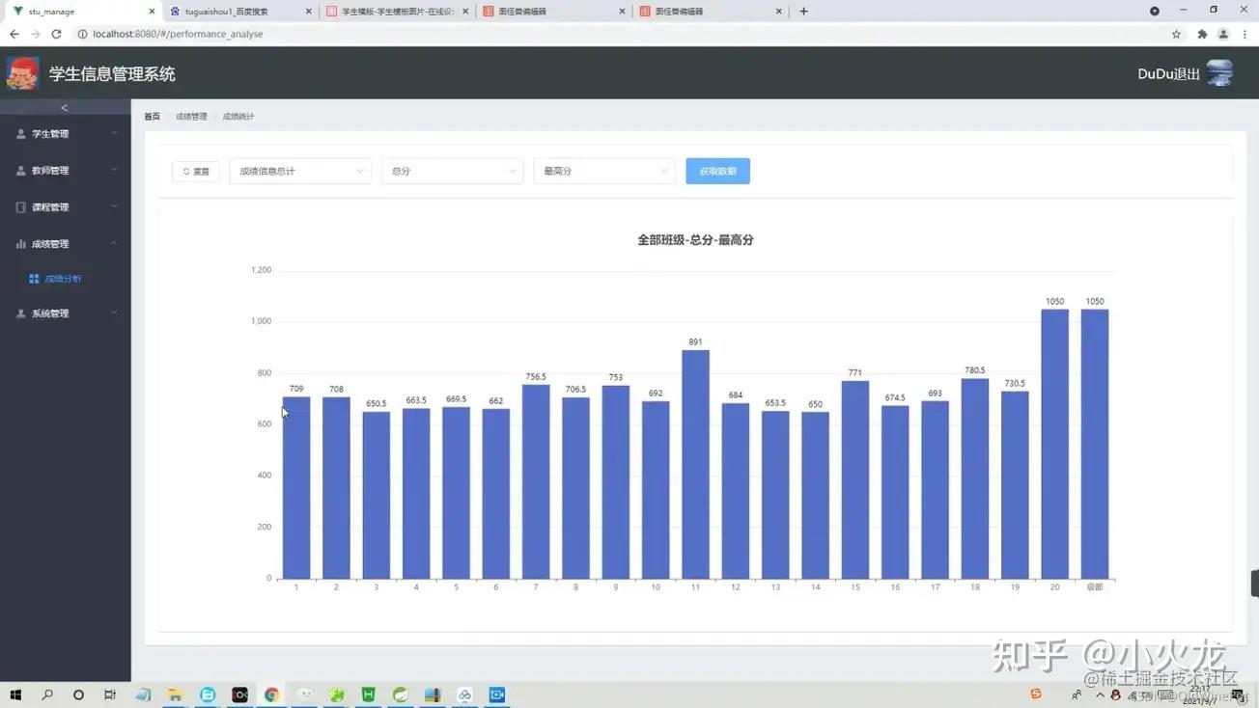1259x708 pixels.
Task: Open the 最高分 dropdown
Action: click(603, 171)
